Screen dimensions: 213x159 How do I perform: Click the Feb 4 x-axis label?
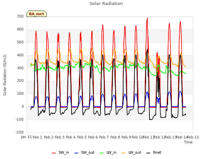tap(71, 137)
